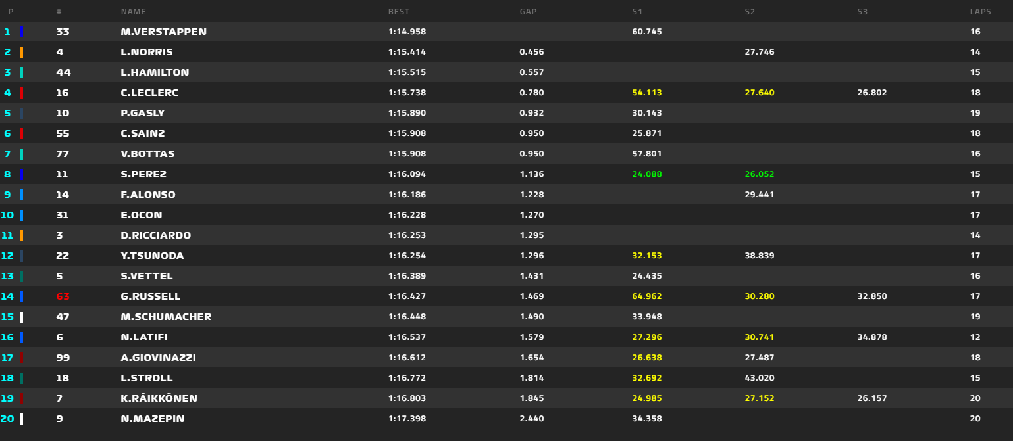Screen dimensions: 1013x441
Task: Click the S1 column header
Action: [637, 12]
